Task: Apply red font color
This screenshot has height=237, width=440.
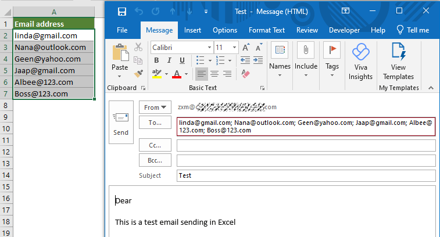Action: (x=177, y=74)
